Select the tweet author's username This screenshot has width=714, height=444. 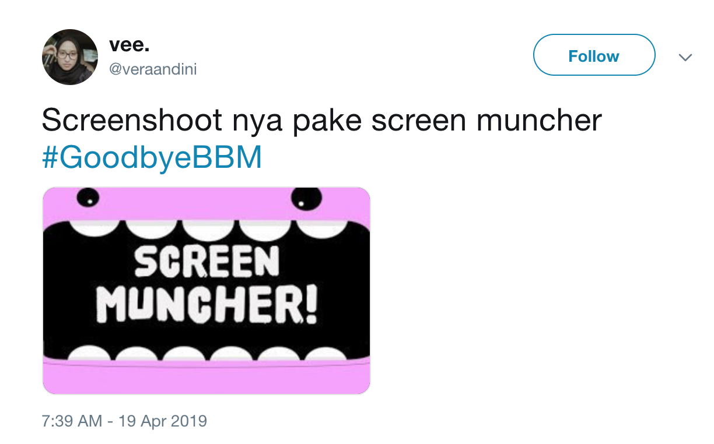pos(153,69)
